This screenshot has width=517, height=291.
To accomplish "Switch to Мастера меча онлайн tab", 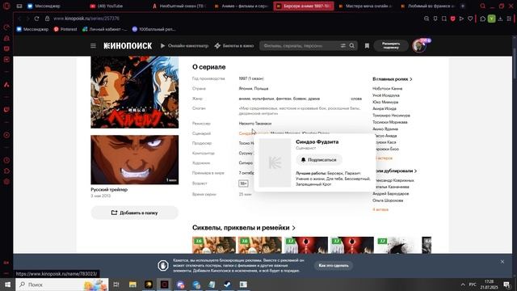I will click(365, 6).
